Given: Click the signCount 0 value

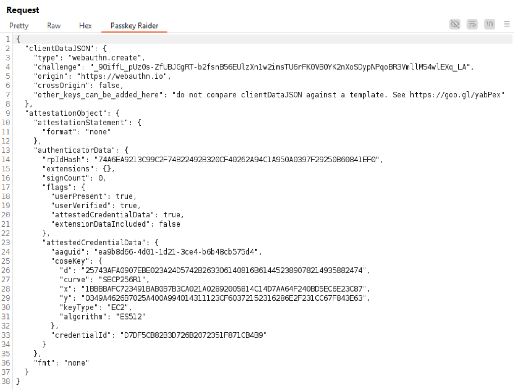Looking at the screenshot, I should point(100,178).
